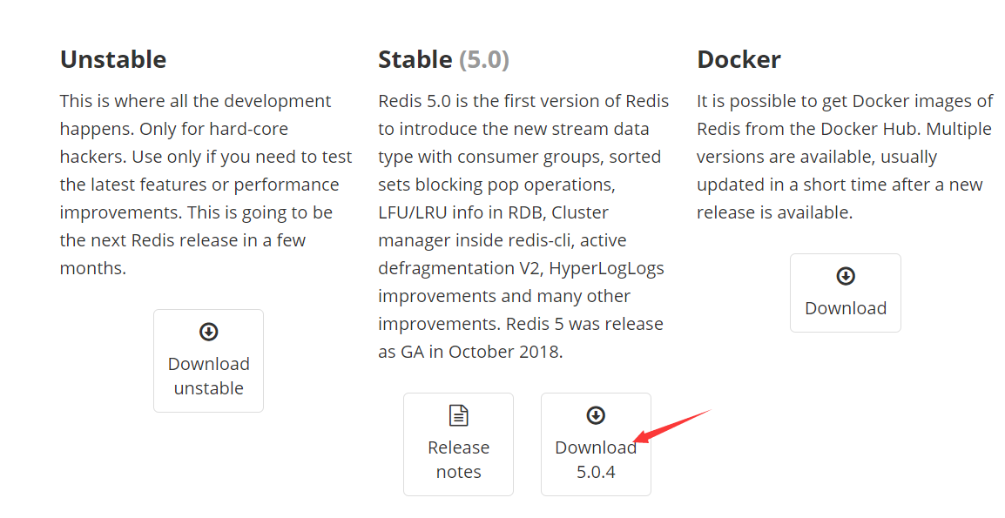1005x518 pixels.
Task: Click the 'October 2018' release date text
Action: [x=504, y=352]
